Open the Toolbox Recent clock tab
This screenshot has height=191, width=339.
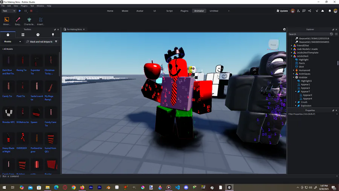pos(38,35)
